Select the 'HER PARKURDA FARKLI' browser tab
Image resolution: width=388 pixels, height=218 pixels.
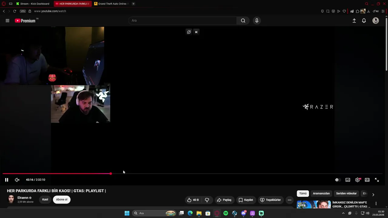coord(72,4)
